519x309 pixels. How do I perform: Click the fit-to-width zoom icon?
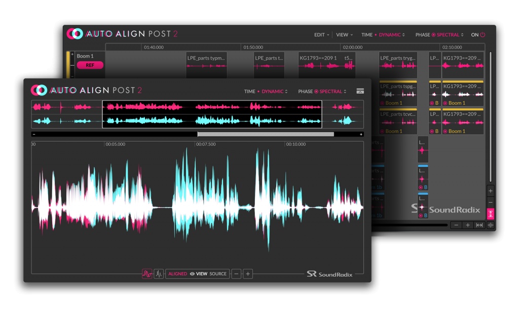pos(478,225)
